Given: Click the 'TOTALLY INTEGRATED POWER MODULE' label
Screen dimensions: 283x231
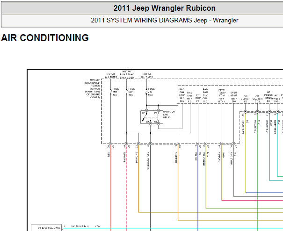Looking at the screenshot, I should point(92,88).
